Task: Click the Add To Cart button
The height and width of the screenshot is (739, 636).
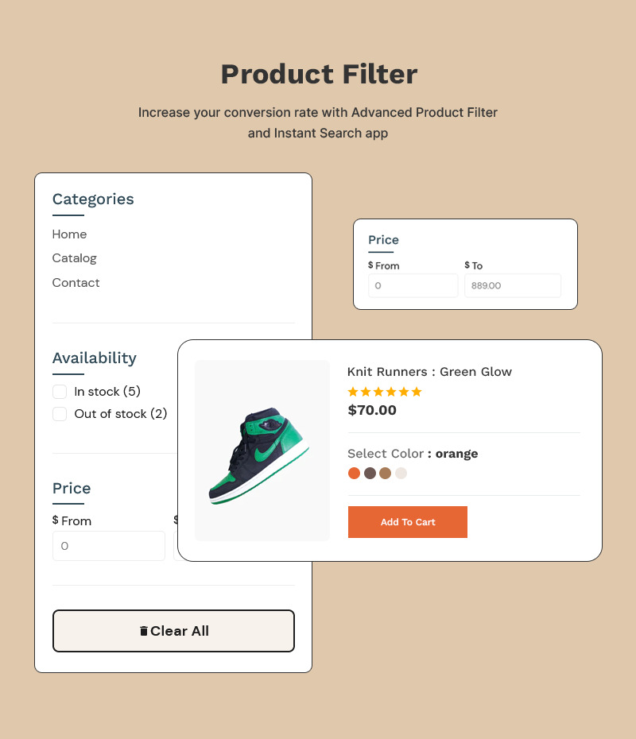Action: 407,522
